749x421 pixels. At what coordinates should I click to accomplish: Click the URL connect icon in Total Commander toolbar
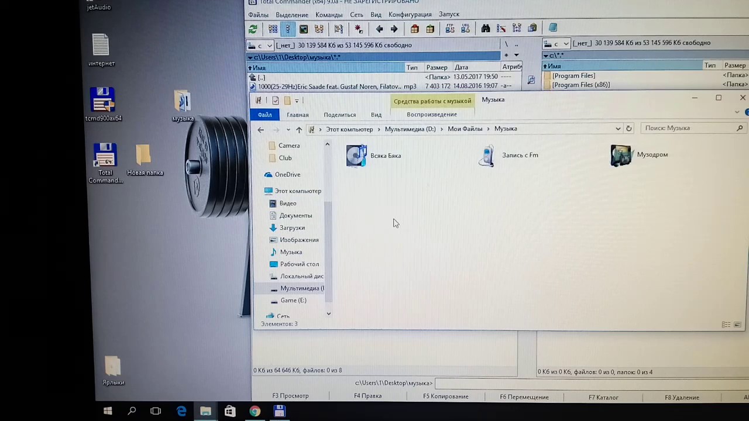tap(465, 28)
